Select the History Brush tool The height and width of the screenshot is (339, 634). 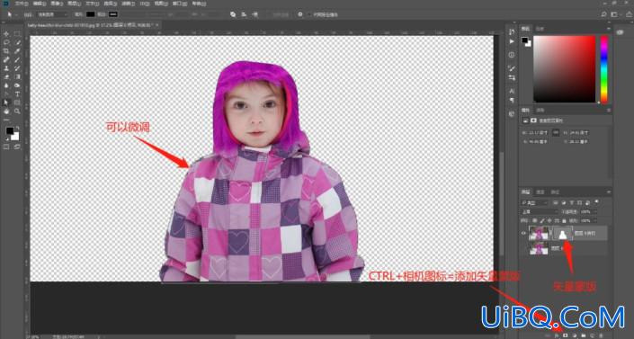pyautogui.click(x=17, y=68)
